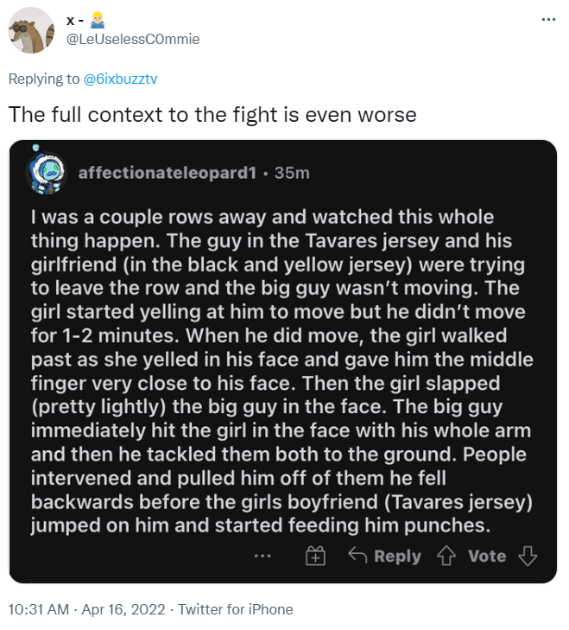This screenshot has width=569, height=630.
Task: Open the tweet's three-dot more options menu
Action: (x=548, y=19)
